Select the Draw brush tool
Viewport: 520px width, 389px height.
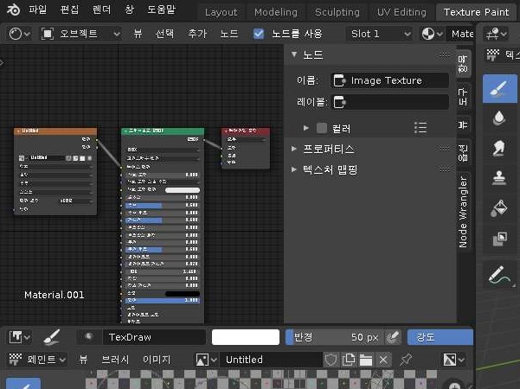[x=500, y=88]
